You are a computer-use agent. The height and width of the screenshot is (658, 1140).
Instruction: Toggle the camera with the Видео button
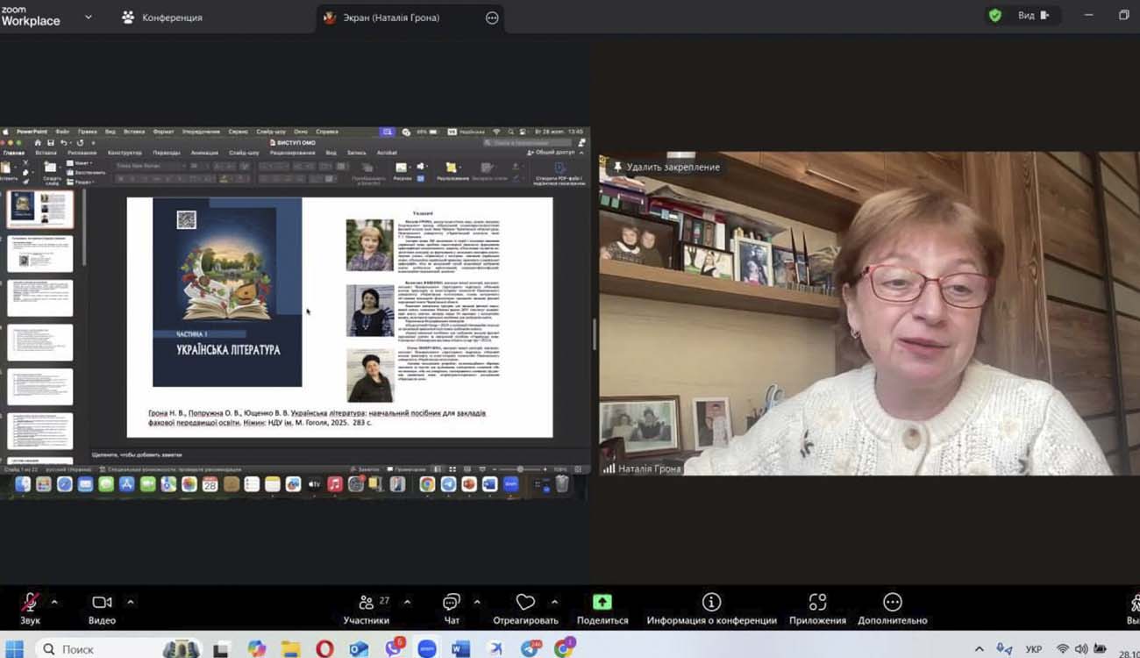(x=102, y=603)
